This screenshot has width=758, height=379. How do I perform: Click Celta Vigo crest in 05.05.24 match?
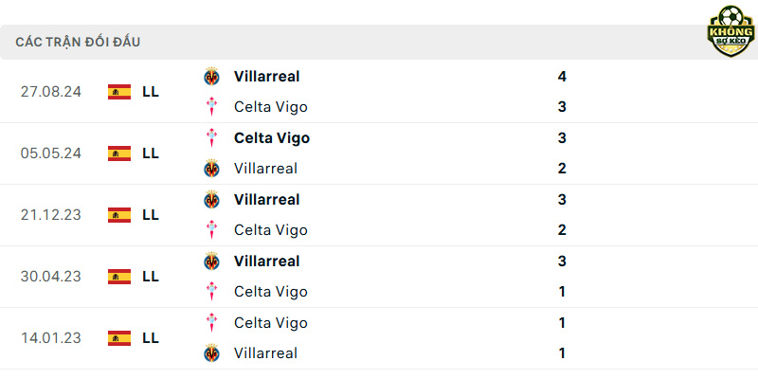tap(211, 137)
